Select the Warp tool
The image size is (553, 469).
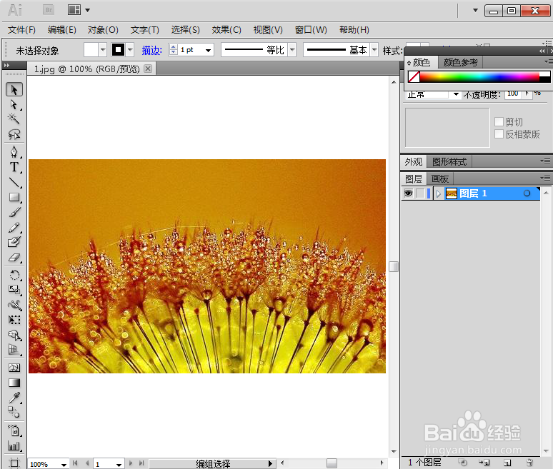point(14,305)
